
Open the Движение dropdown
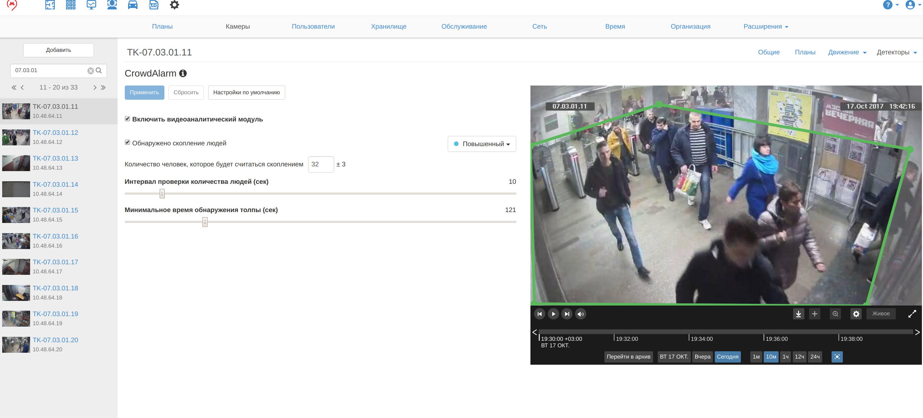[x=847, y=52]
